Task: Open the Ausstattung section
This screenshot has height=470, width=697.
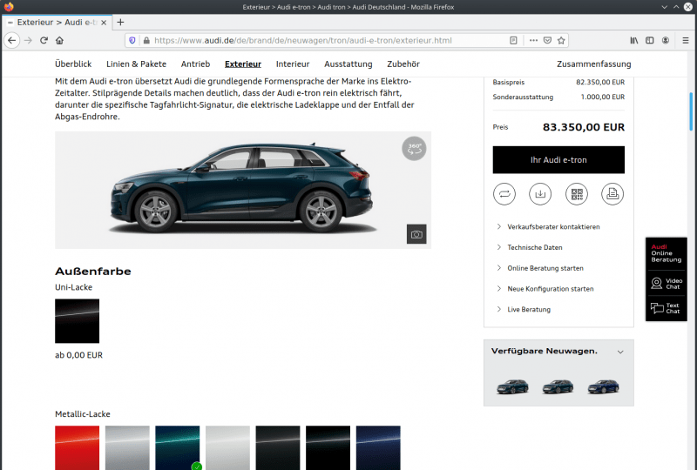Action: click(x=348, y=64)
